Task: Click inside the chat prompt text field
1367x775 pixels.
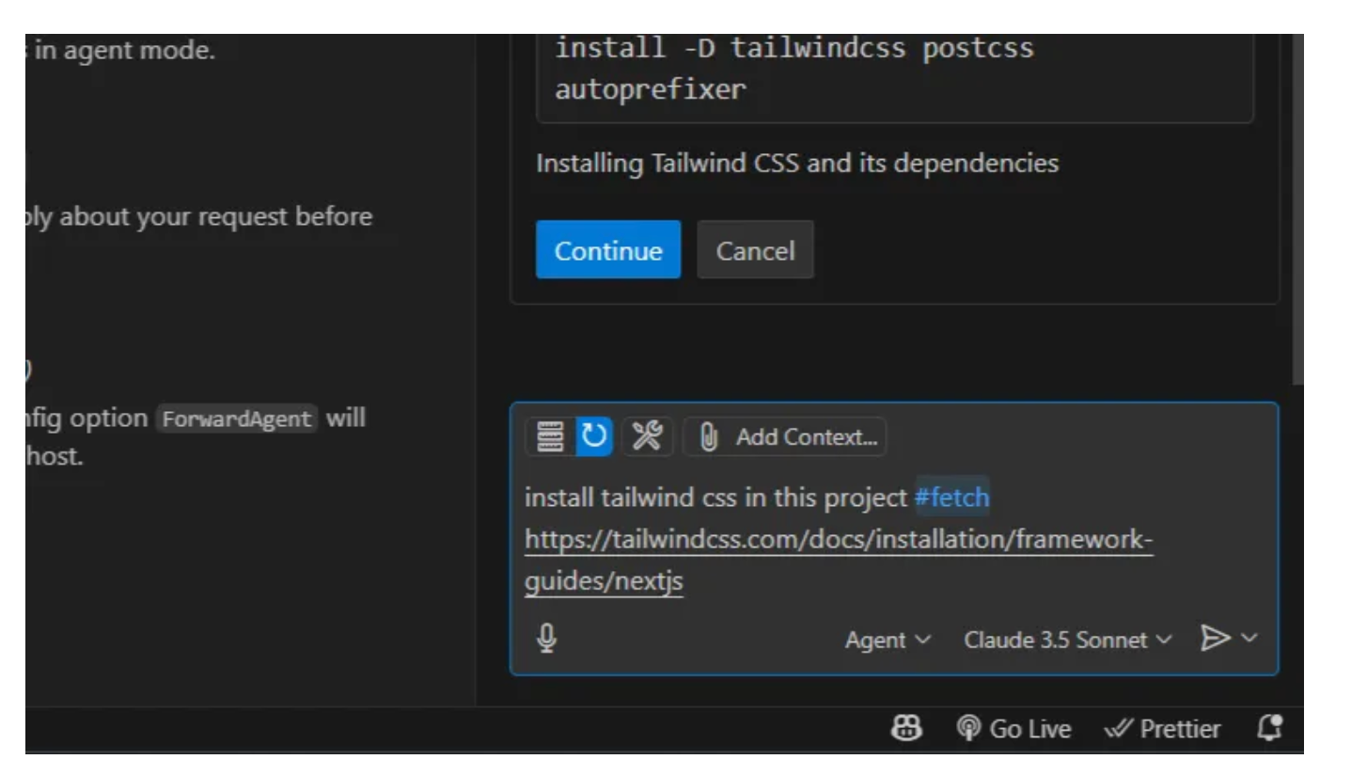Action: [x=893, y=540]
